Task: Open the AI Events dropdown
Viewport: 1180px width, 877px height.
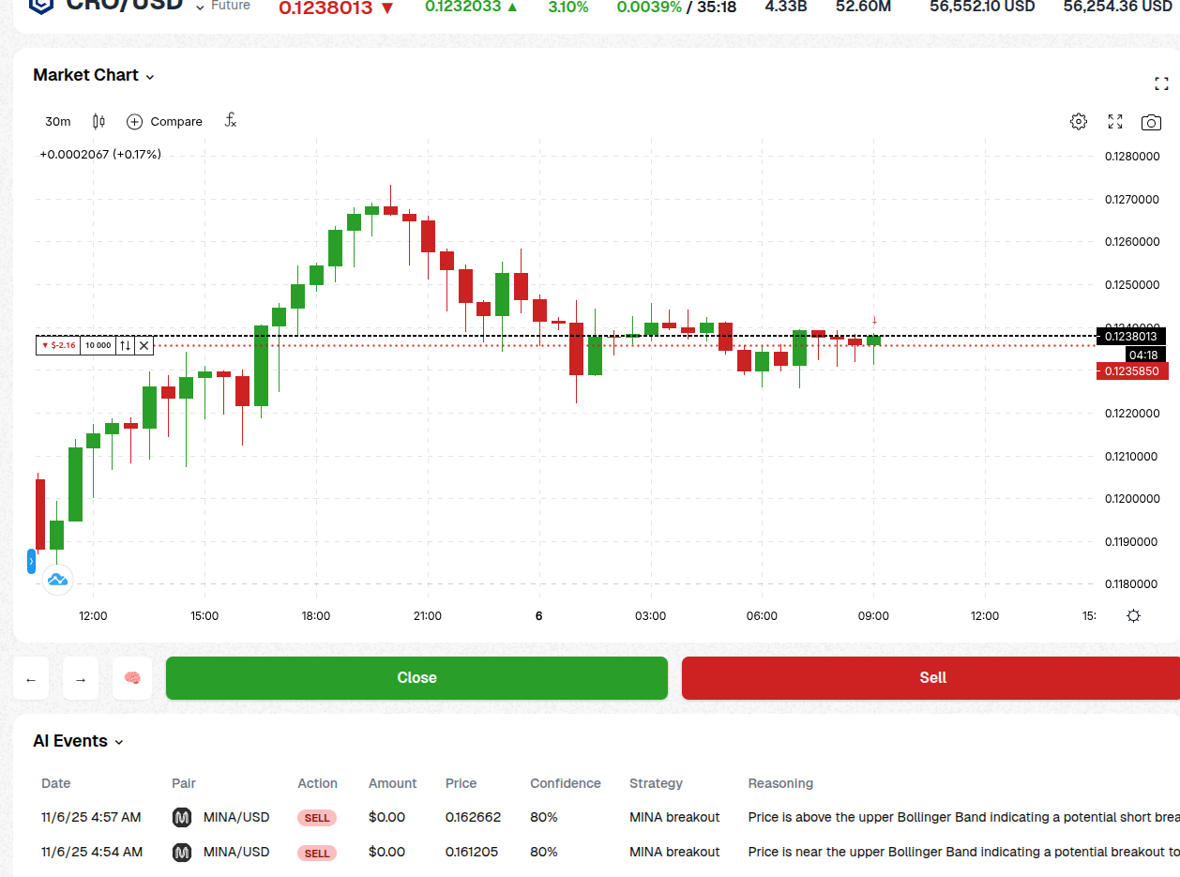Action: point(118,741)
